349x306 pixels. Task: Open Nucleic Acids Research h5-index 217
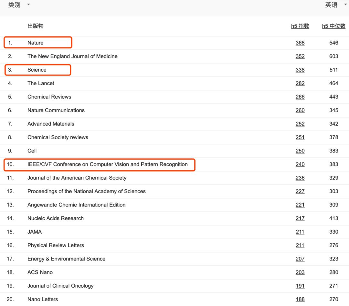(x=300, y=219)
